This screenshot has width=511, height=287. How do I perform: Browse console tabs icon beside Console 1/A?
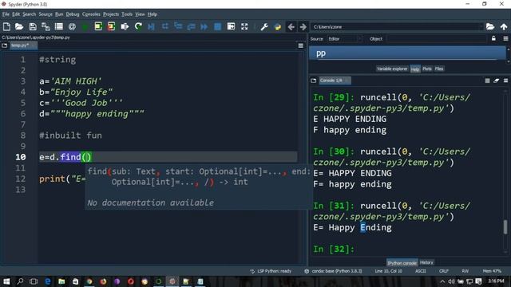click(314, 81)
